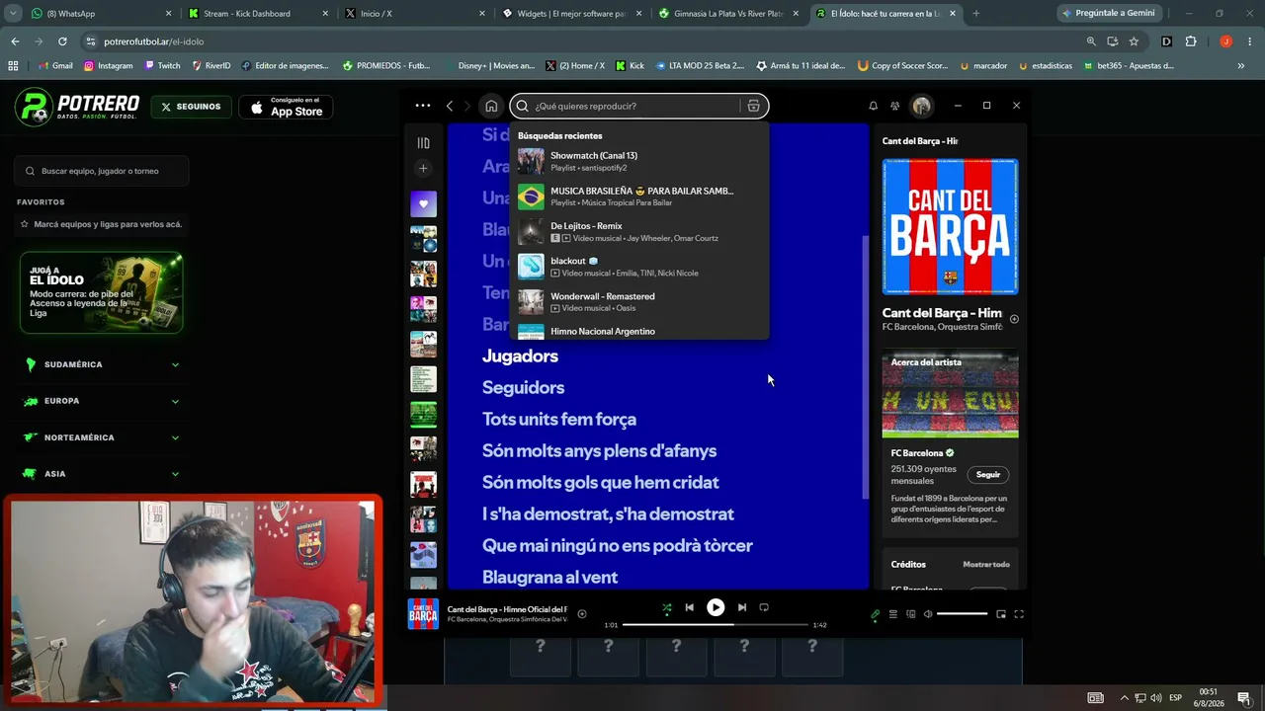
Task: Go back in Spotify navigation
Action: 450,106
